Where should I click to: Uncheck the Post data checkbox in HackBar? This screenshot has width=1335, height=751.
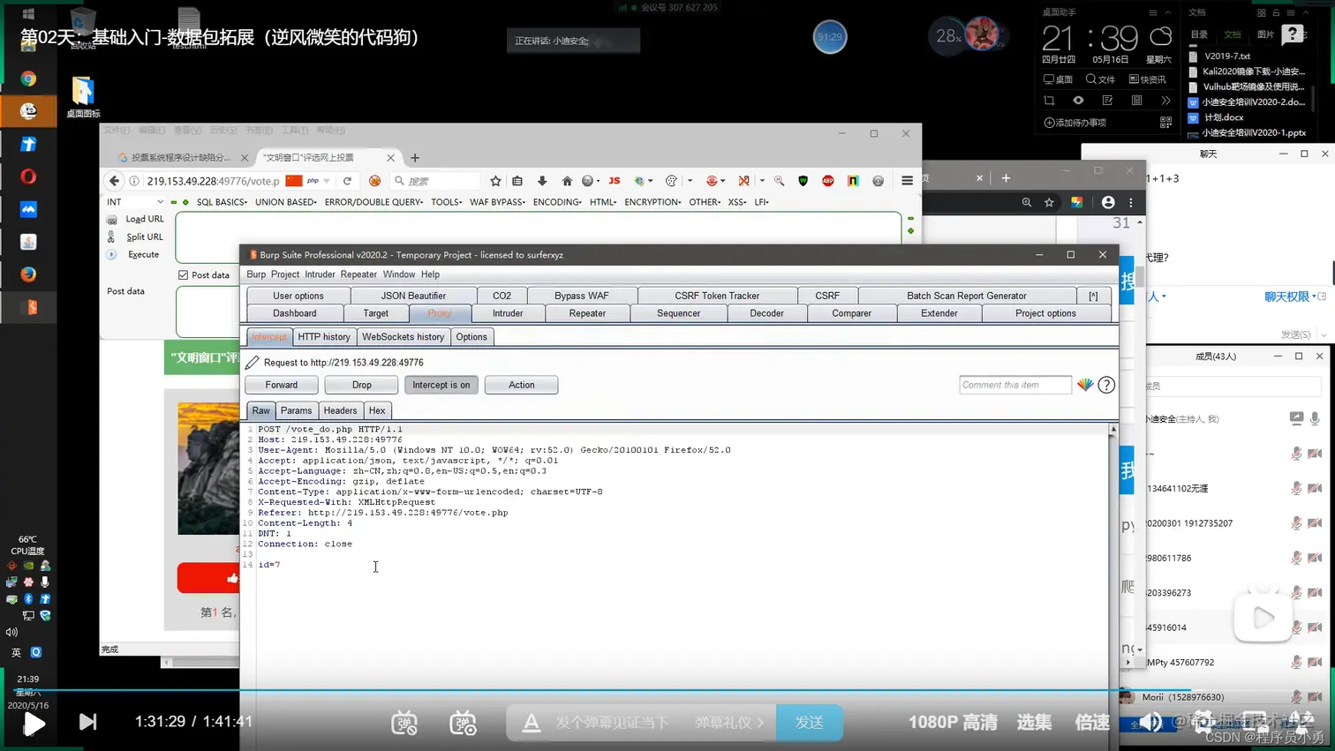pyautogui.click(x=183, y=275)
